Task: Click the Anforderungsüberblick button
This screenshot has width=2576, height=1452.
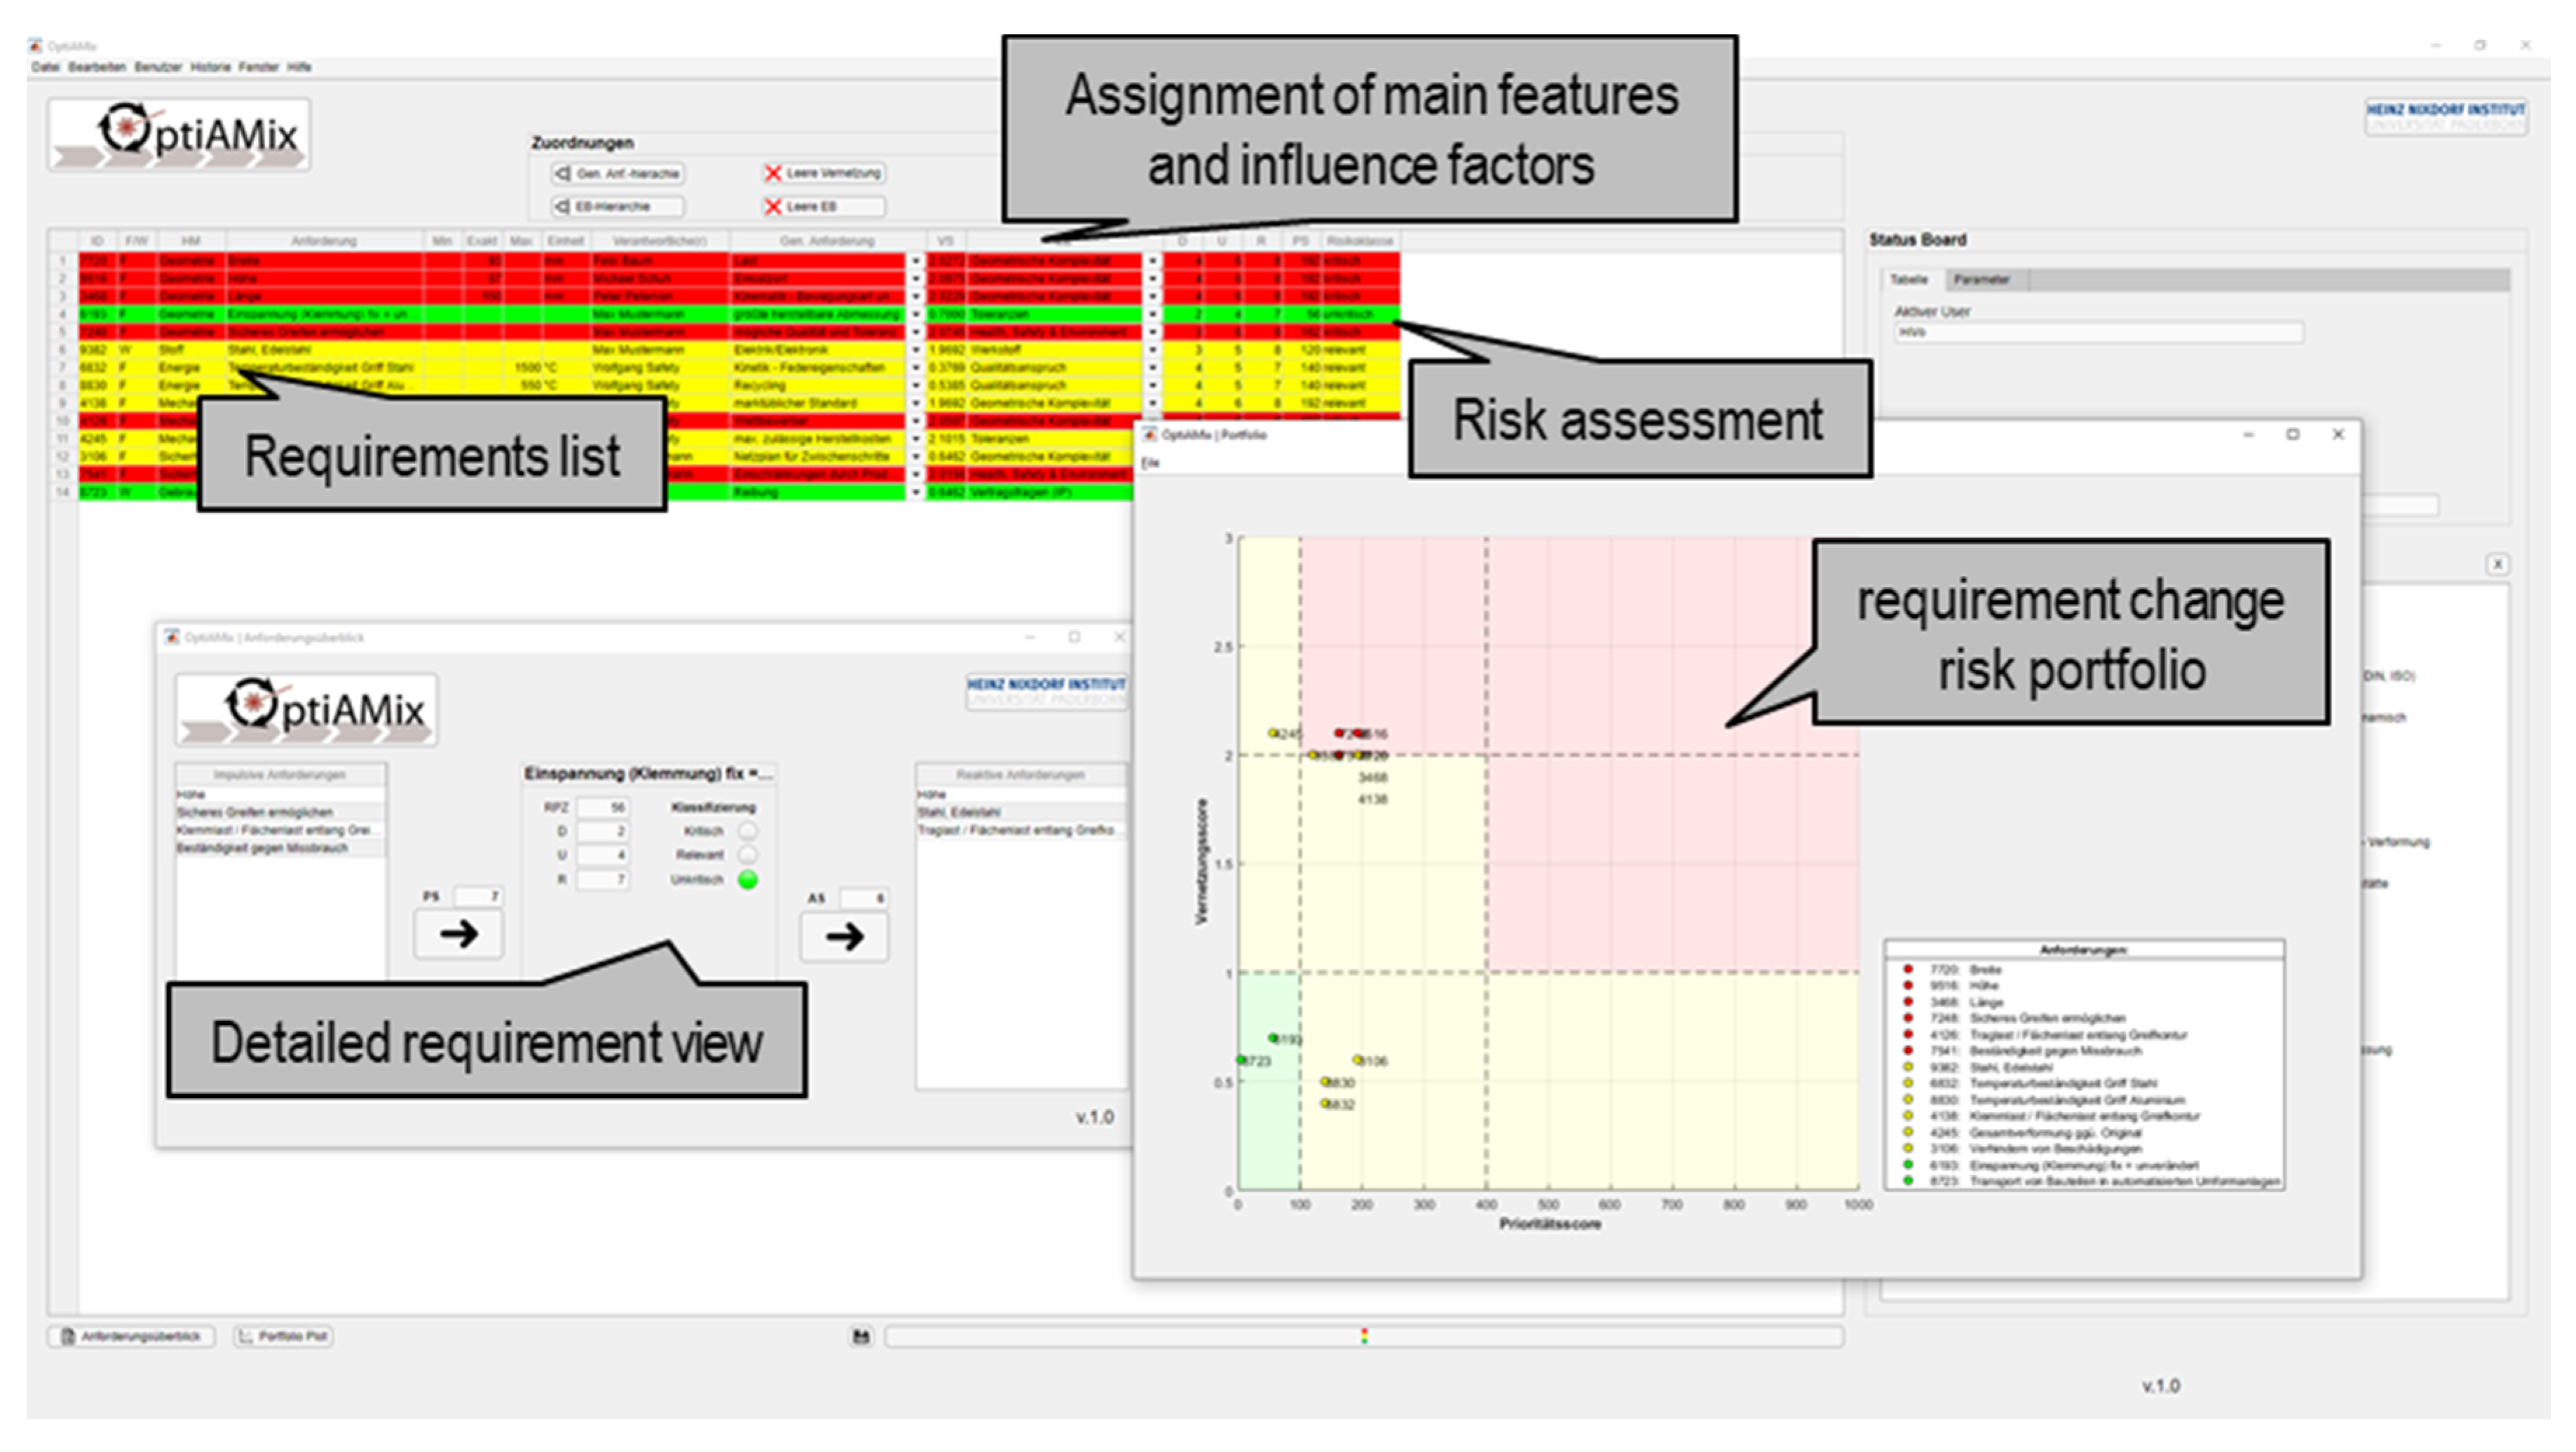Action: [x=131, y=1336]
